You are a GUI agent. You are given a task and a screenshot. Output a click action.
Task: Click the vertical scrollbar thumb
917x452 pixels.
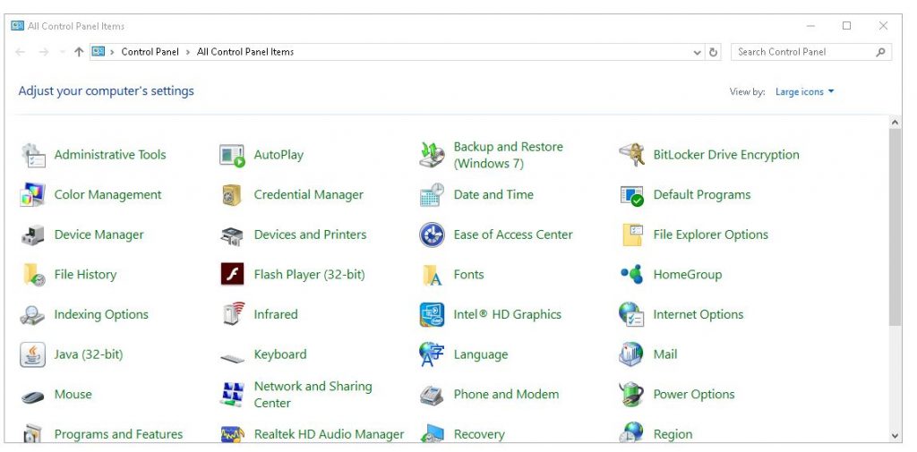[896, 226]
